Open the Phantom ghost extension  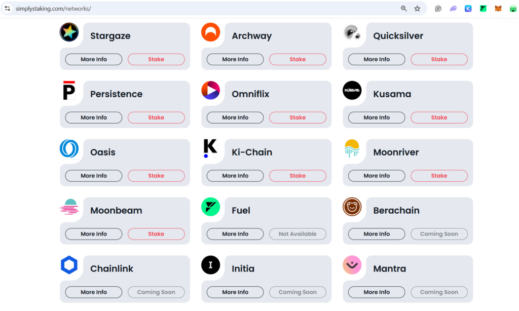click(x=453, y=9)
